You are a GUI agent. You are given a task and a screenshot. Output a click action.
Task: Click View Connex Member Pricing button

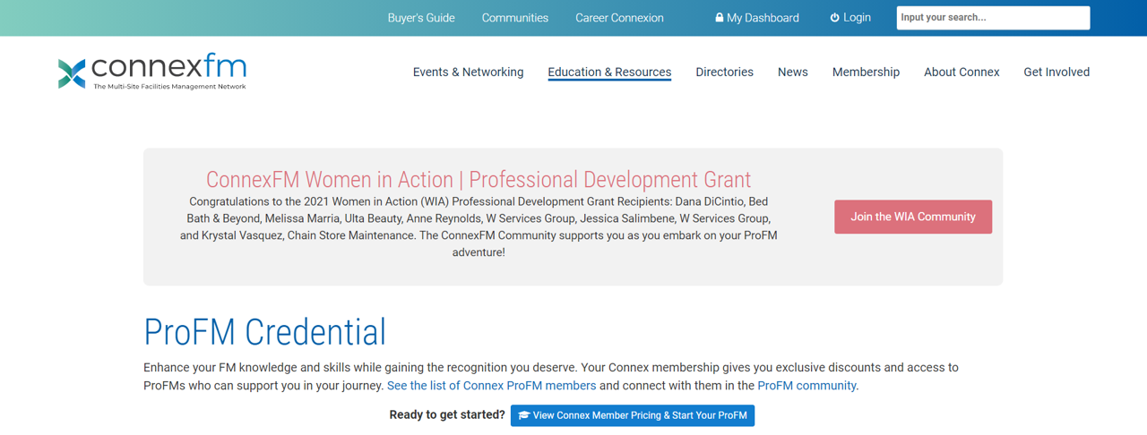[633, 415]
